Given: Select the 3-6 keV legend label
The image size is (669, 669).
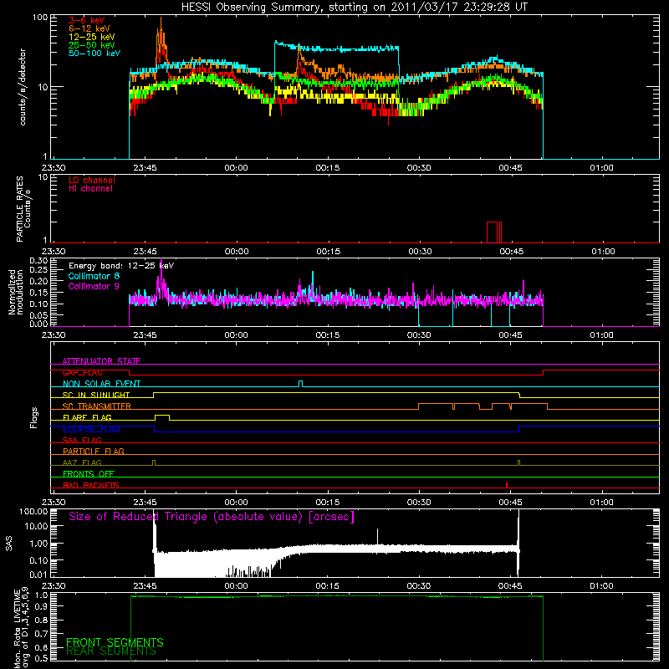Looking at the screenshot, I should click(x=87, y=20).
